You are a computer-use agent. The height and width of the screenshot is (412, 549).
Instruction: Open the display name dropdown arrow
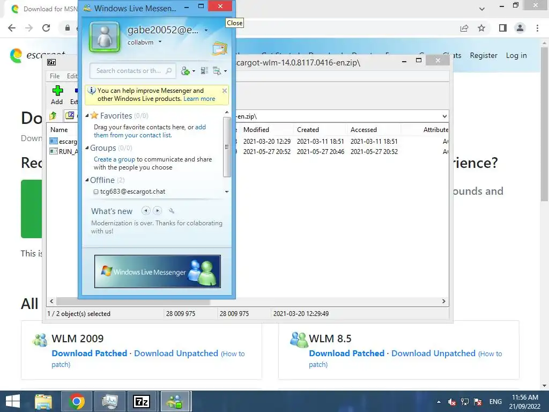point(206,31)
